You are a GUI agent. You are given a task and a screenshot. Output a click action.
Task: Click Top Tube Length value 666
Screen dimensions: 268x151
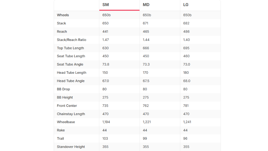pos(146,48)
